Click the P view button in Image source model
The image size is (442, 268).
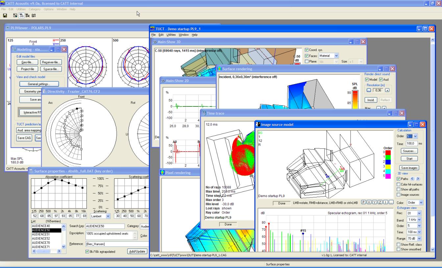pyautogui.click(x=363, y=202)
